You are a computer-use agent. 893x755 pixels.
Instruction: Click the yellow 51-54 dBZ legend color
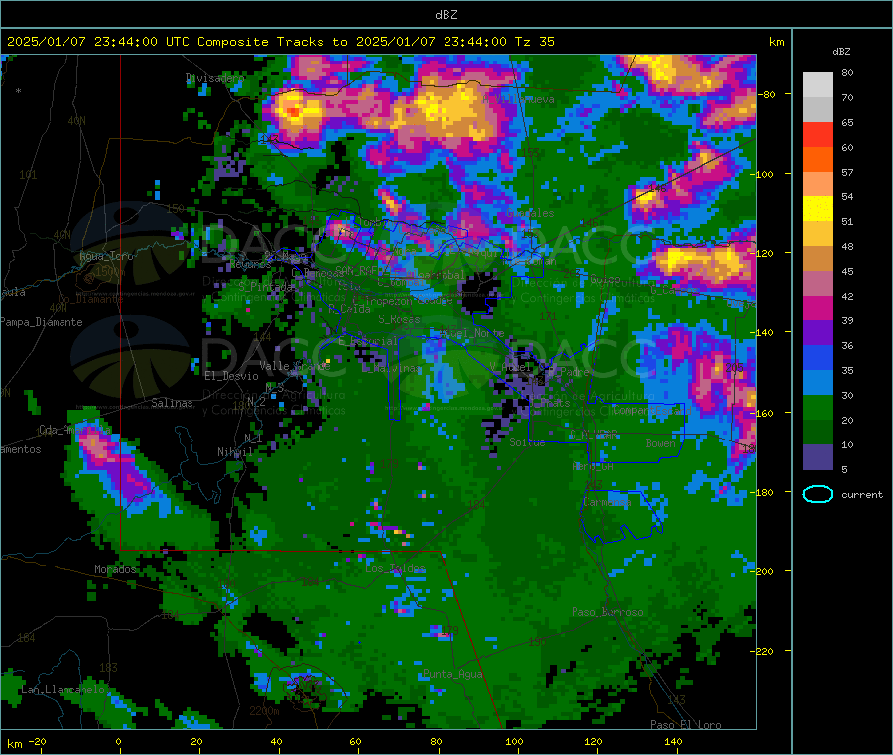click(818, 209)
